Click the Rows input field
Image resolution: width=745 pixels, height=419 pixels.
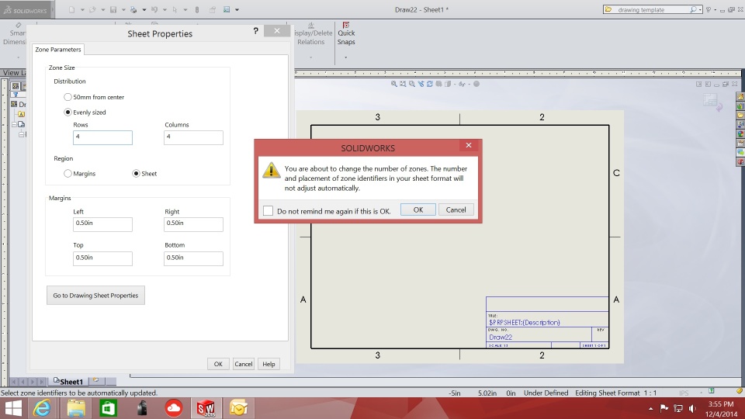click(x=102, y=137)
